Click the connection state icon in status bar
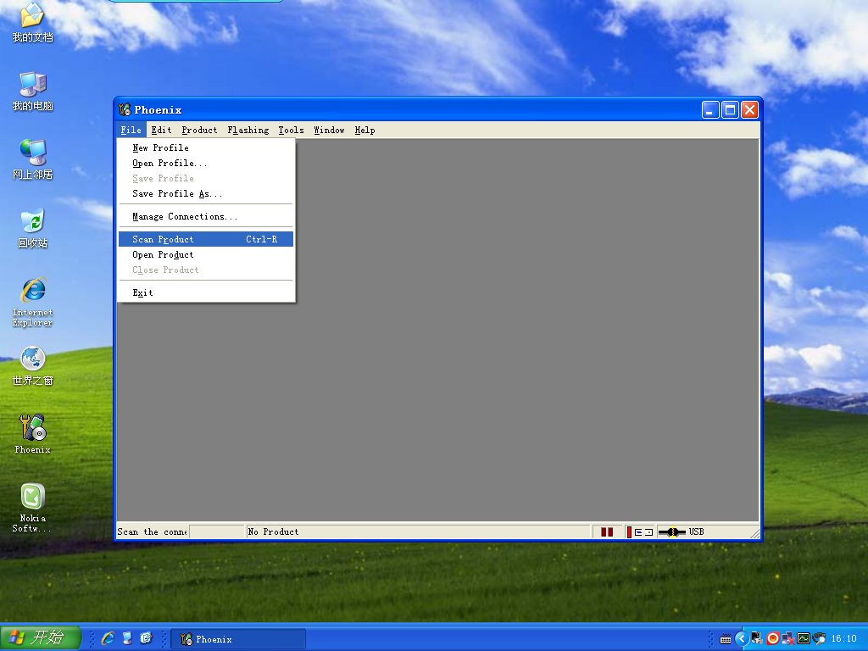This screenshot has width=868, height=651. [x=639, y=532]
